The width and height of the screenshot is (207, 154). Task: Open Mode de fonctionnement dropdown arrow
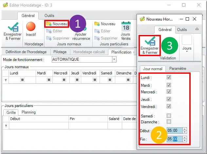tap(114, 59)
